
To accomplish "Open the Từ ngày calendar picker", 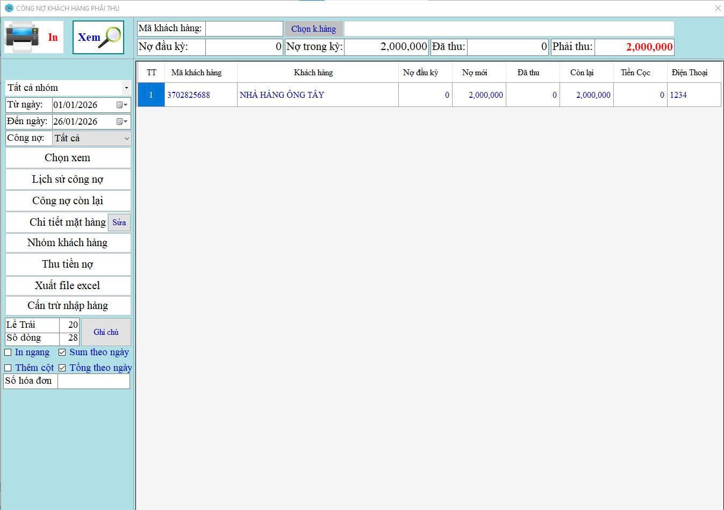I will (122, 105).
